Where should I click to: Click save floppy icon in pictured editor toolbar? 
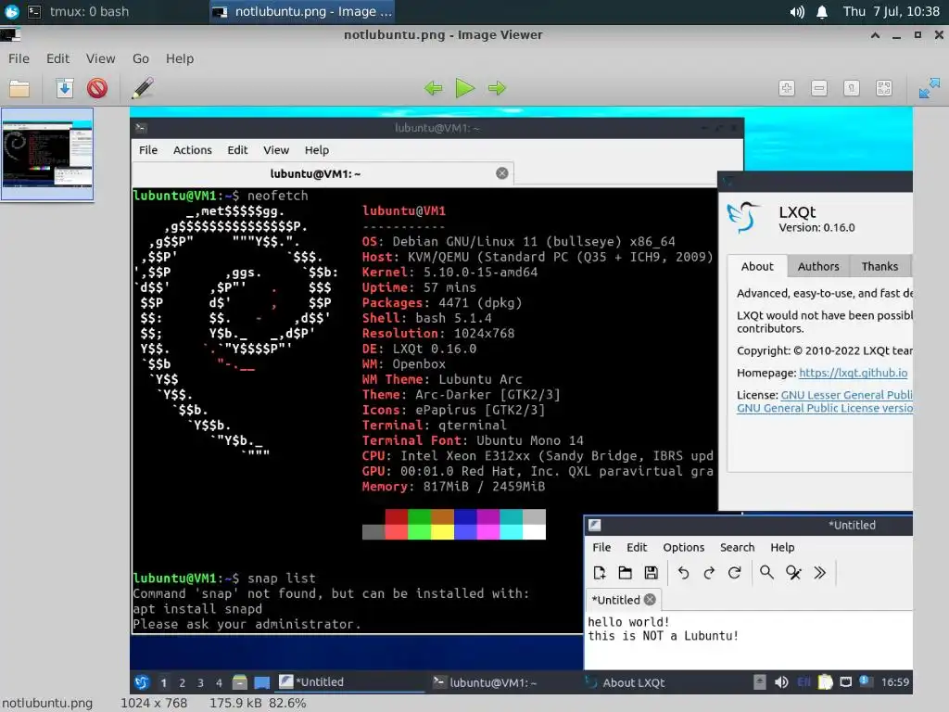tap(651, 573)
